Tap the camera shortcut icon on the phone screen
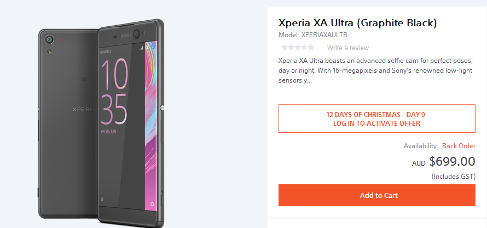The height and width of the screenshot is (228, 487). coord(152,203)
